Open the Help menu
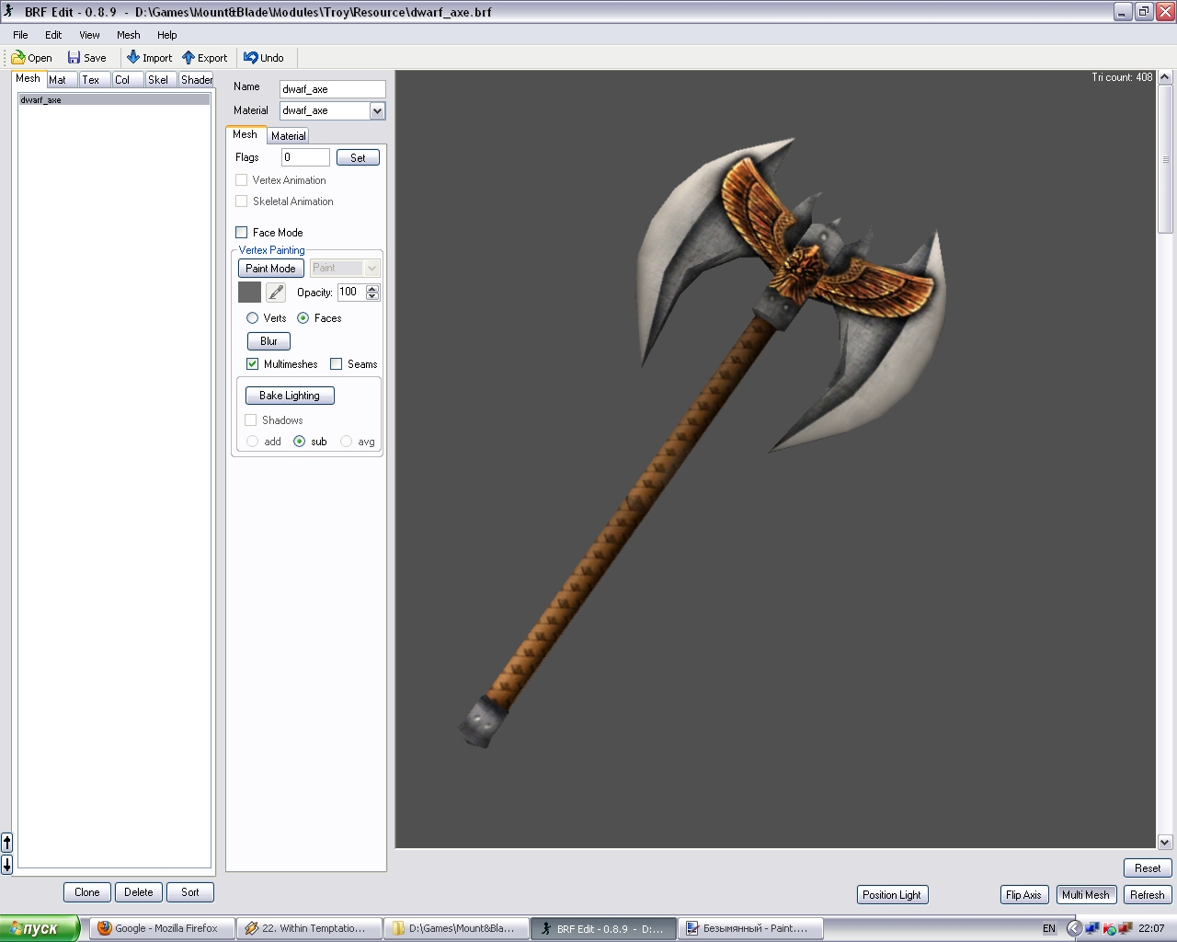 tap(166, 35)
